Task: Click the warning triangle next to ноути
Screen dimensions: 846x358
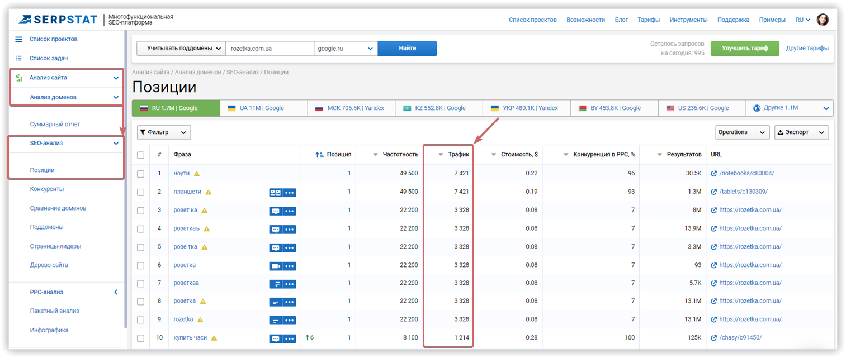Action: pos(197,174)
